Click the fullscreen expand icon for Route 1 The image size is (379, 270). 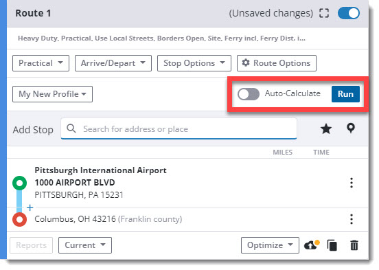[324, 13]
